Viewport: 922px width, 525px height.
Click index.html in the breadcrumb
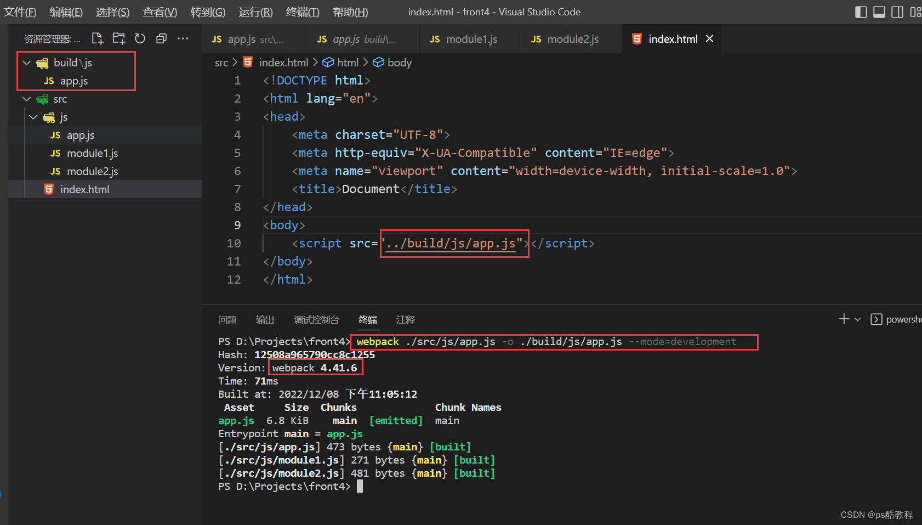[x=283, y=63]
